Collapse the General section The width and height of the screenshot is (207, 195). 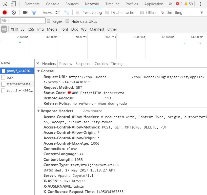click(38, 71)
